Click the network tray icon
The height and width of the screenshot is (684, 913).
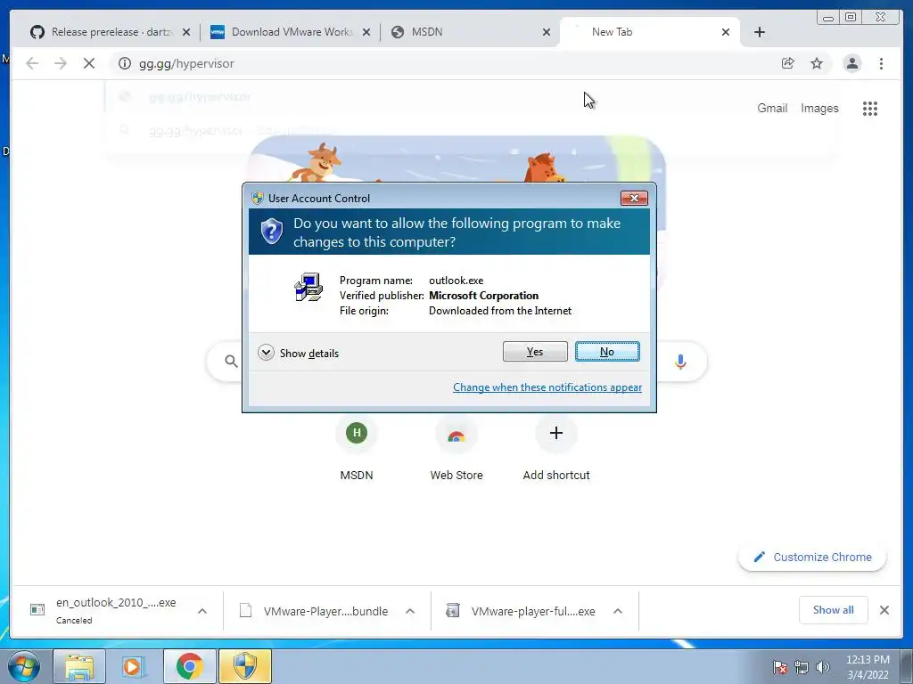click(x=802, y=667)
